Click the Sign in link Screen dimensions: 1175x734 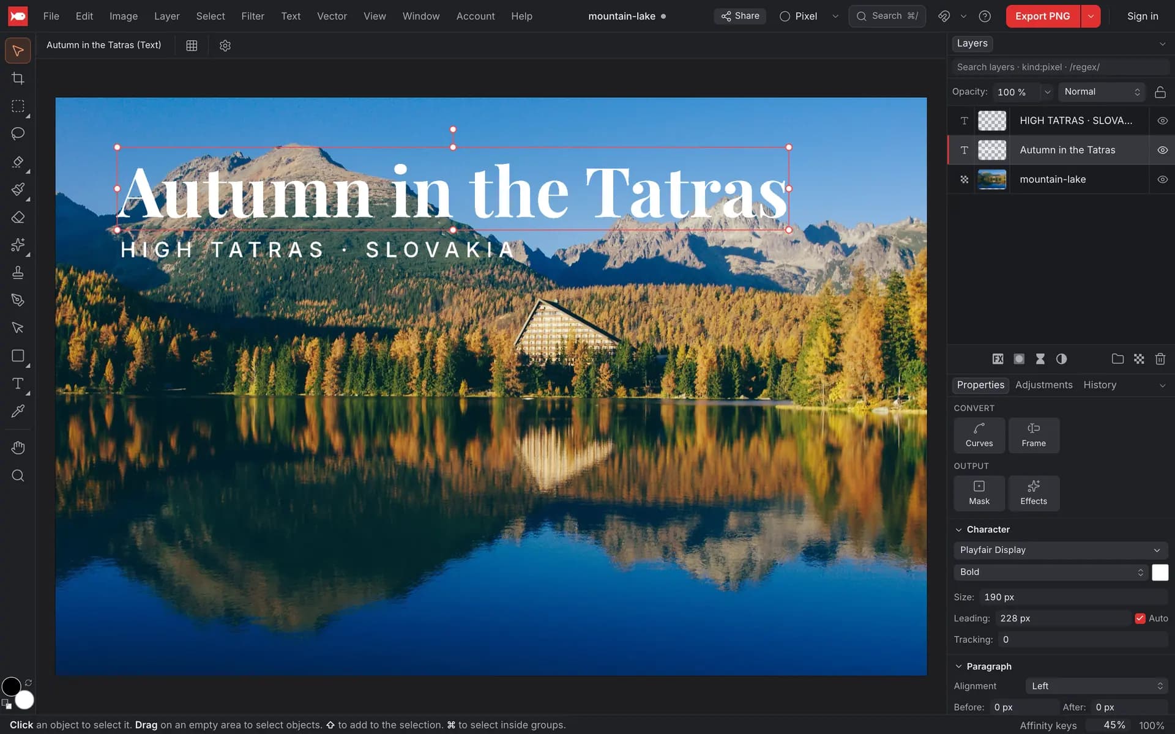click(x=1143, y=16)
